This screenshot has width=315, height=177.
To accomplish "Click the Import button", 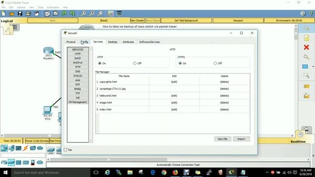I will tap(241, 139).
